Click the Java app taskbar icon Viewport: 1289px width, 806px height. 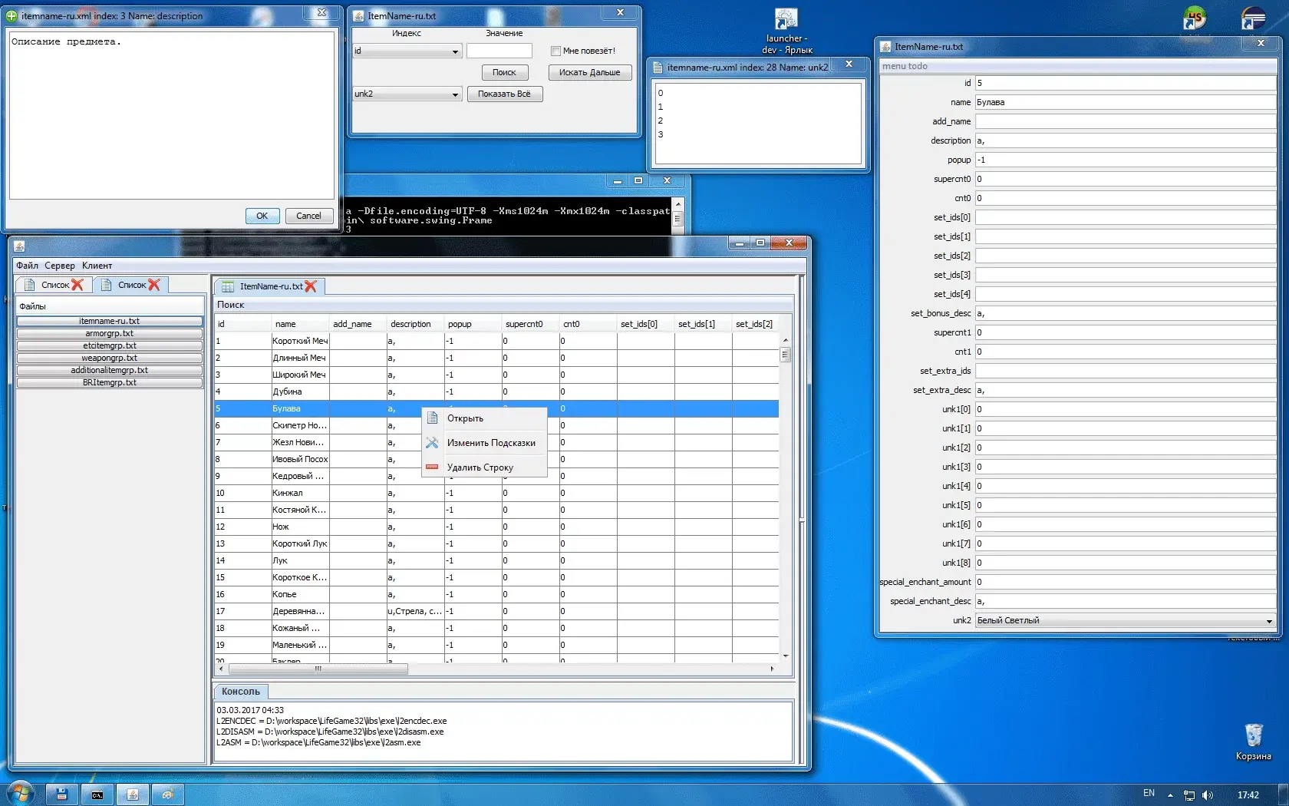pyautogui.click(x=133, y=794)
